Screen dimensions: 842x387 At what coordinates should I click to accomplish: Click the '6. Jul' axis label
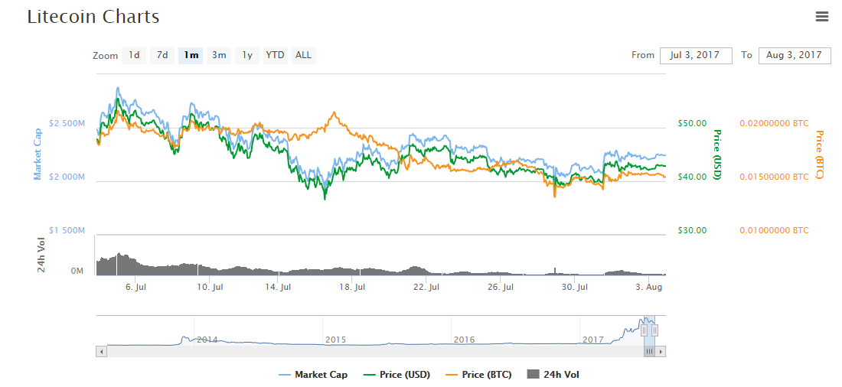click(135, 287)
